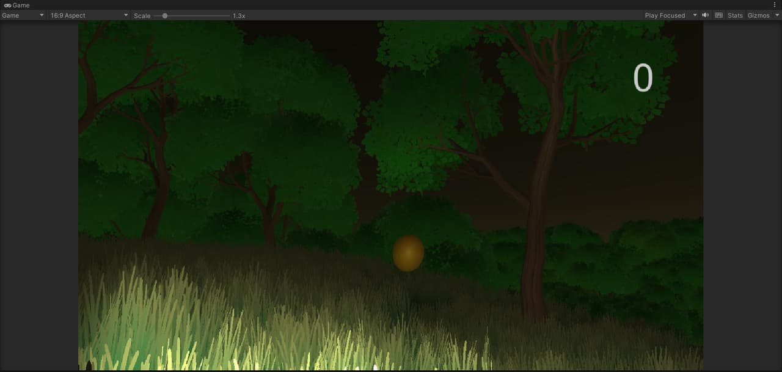Click the Scale label
782x372 pixels.
pos(142,16)
